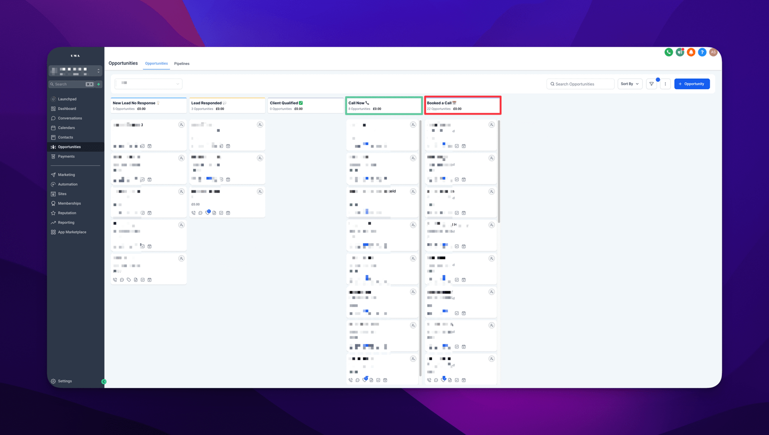Viewport: 769px width, 435px height.
Task: Open the orange bell notifications
Action: (x=691, y=52)
